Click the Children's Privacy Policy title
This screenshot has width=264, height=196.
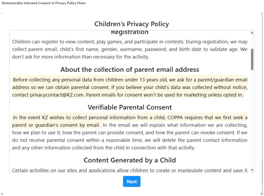(x=131, y=24)
